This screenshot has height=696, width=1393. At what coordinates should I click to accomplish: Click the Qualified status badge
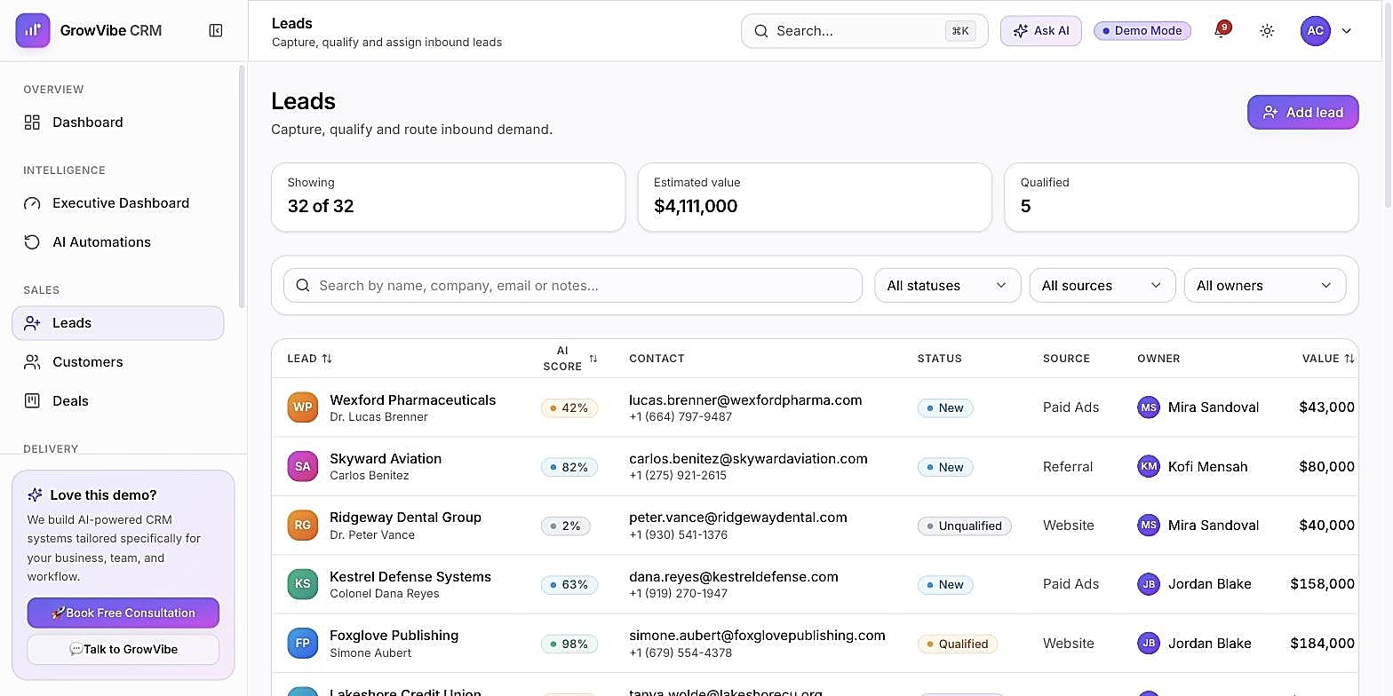click(958, 644)
